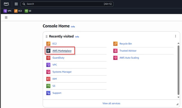
Task: Click the Recycle Bin service icon
Action: [x=116, y=44]
